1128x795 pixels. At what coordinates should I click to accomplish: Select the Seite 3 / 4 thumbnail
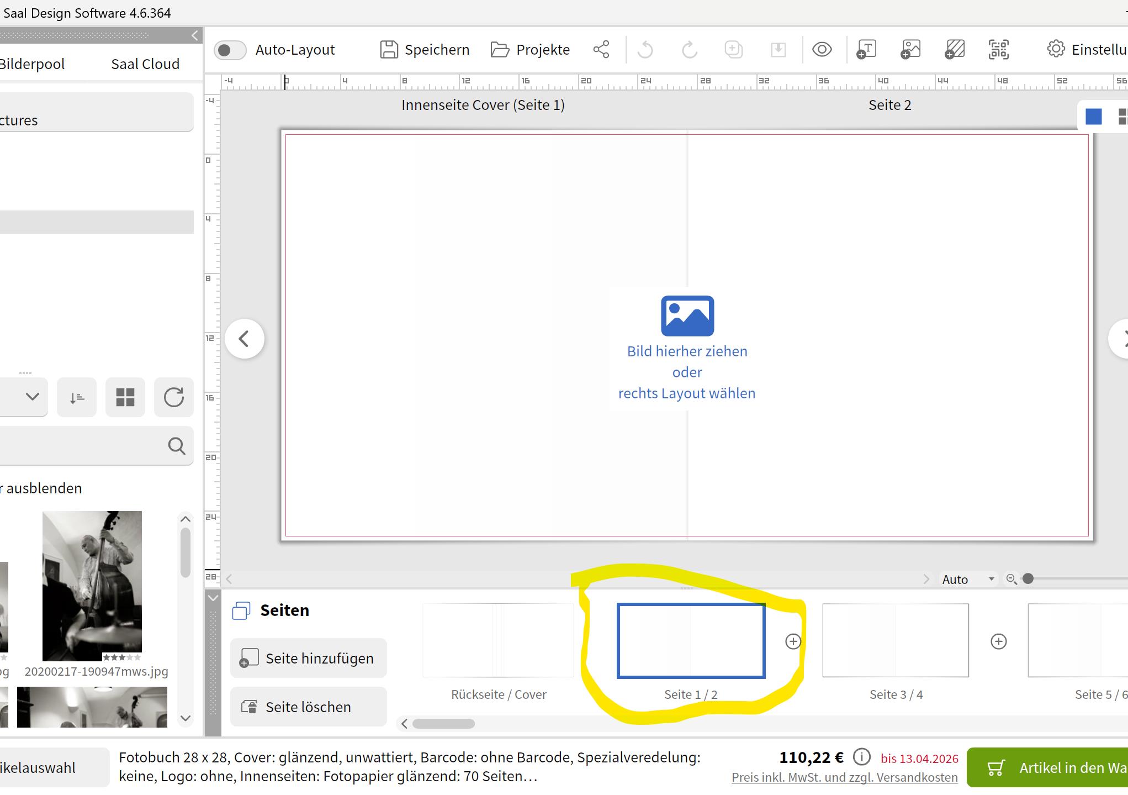tap(896, 640)
